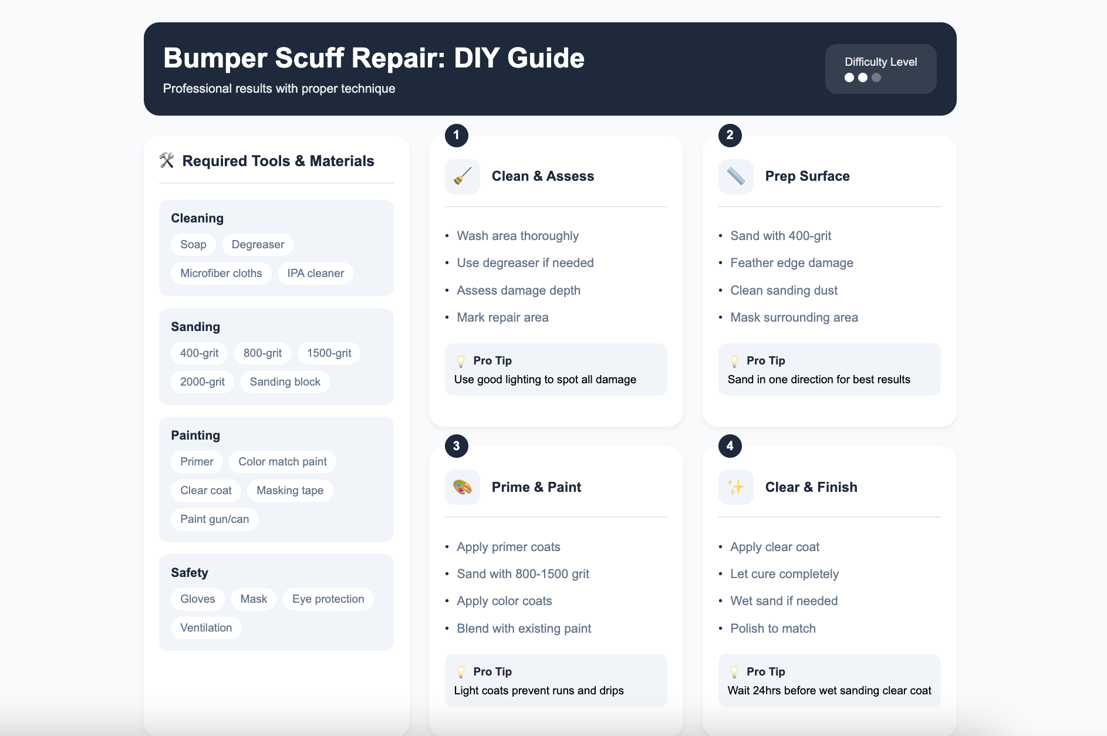Select the lightbulb icon in Prep Surface Pro Tip
Viewport: 1107px width, 736px height.
[x=735, y=360]
